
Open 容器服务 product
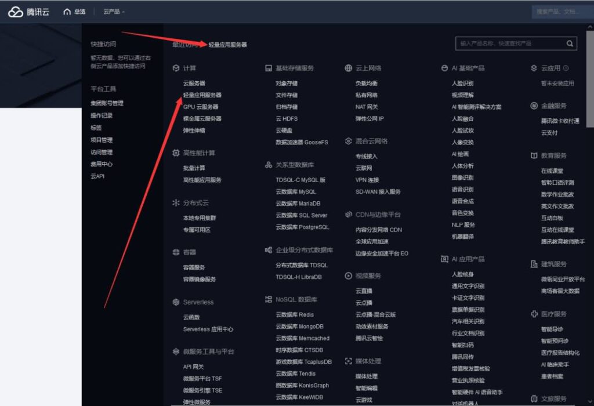194,267
